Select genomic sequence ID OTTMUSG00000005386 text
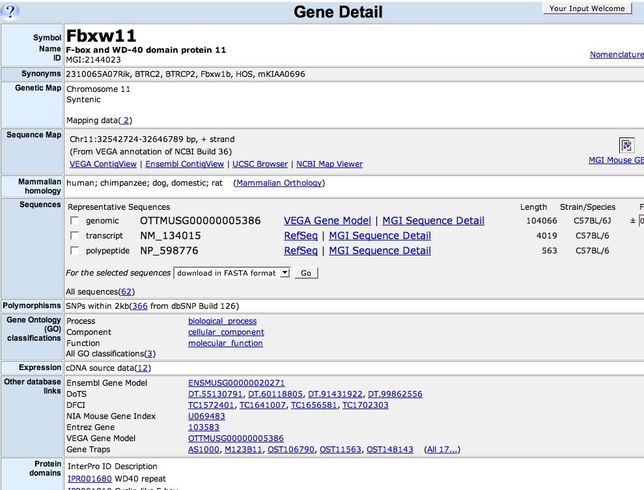This screenshot has height=490, width=644. point(201,221)
